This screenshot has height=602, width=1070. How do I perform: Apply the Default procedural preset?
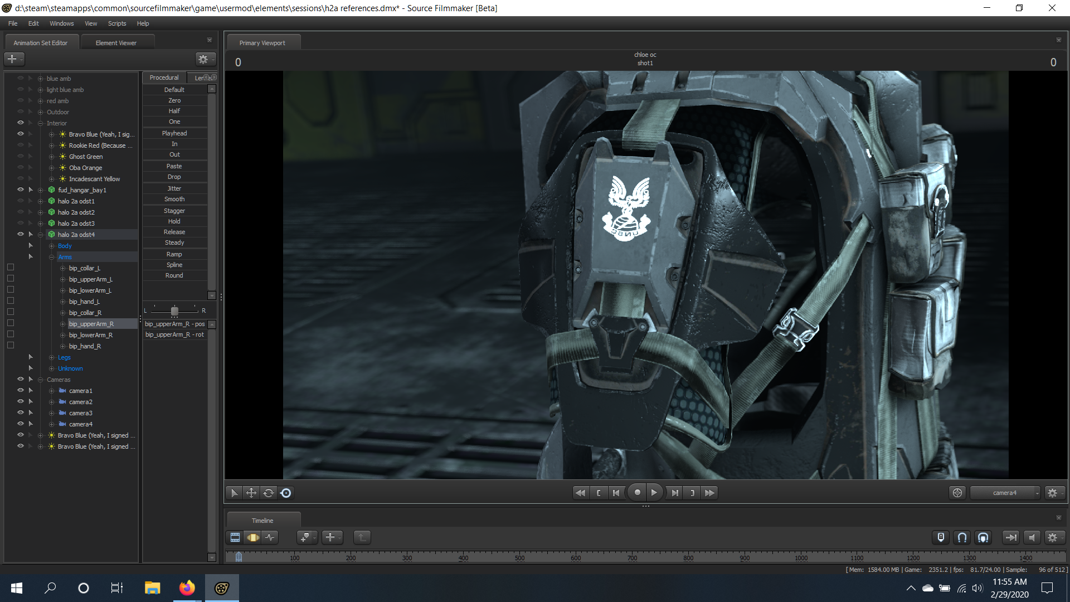pyautogui.click(x=174, y=90)
